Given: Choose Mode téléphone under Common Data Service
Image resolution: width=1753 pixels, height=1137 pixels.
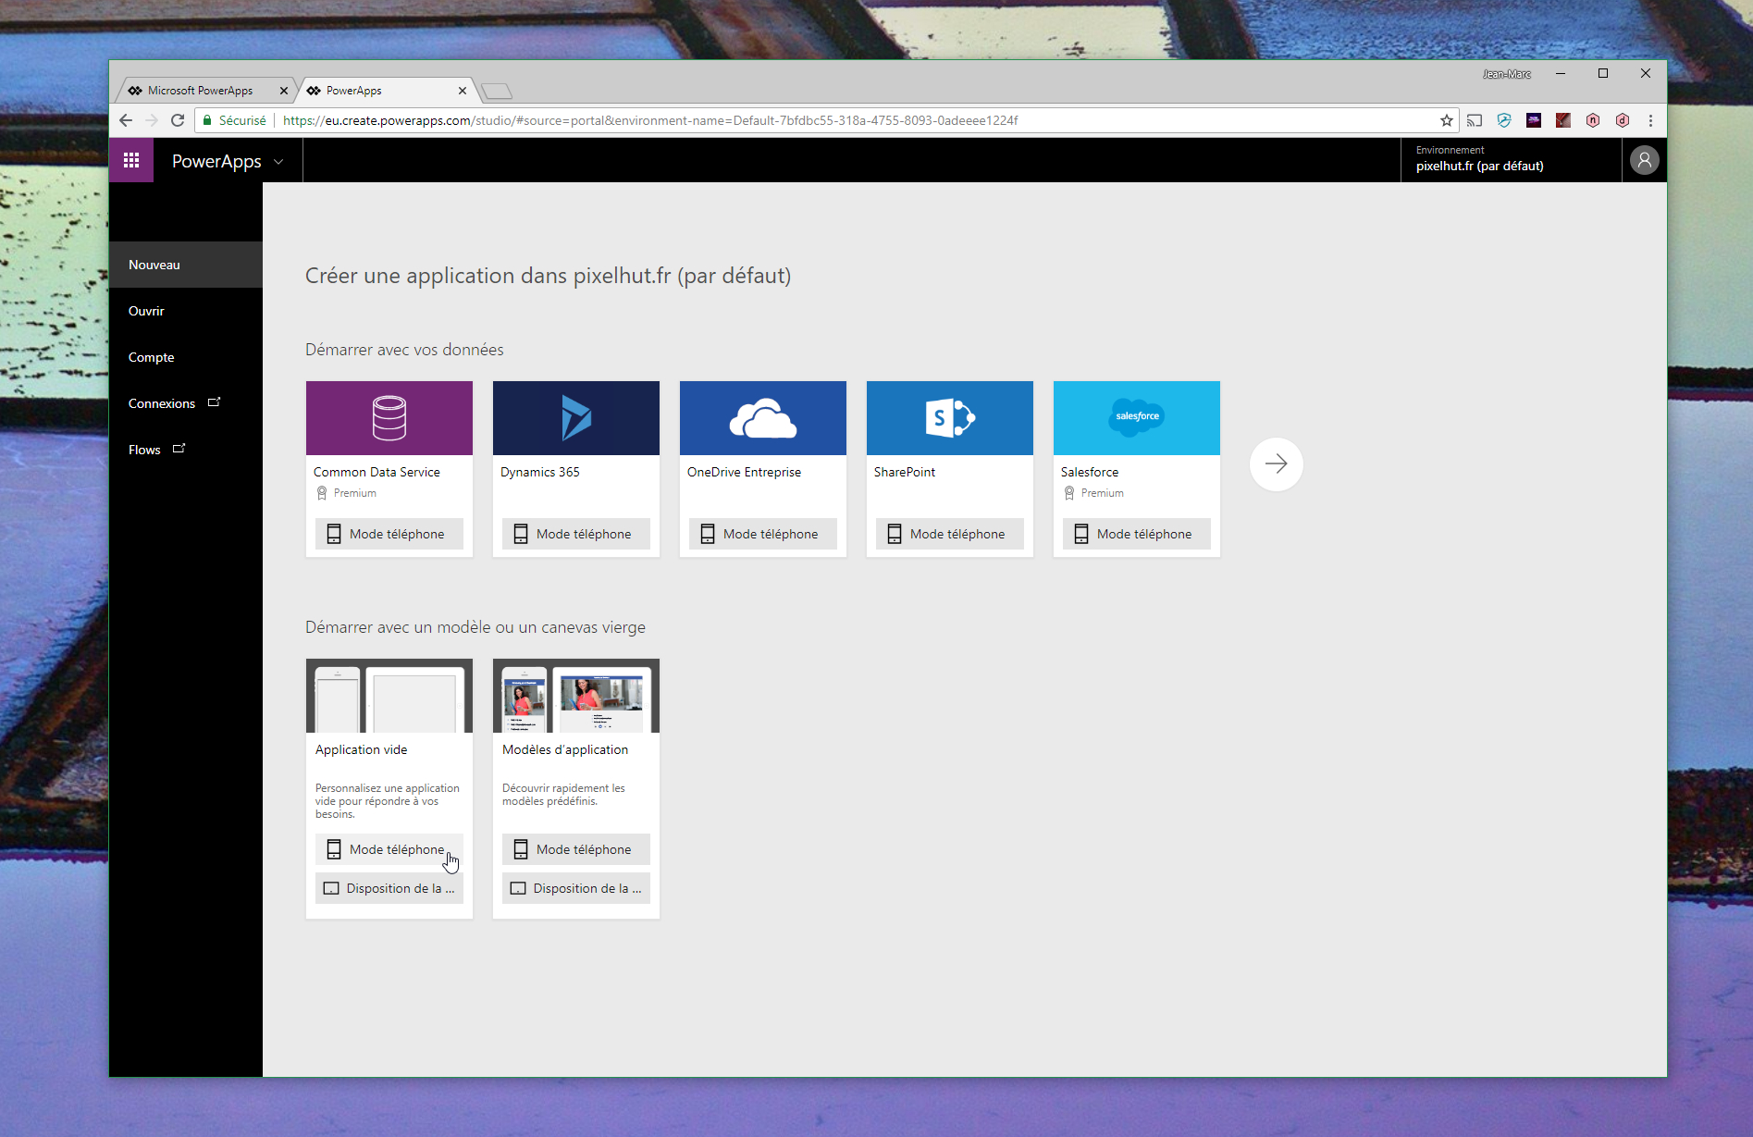Looking at the screenshot, I should point(389,534).
